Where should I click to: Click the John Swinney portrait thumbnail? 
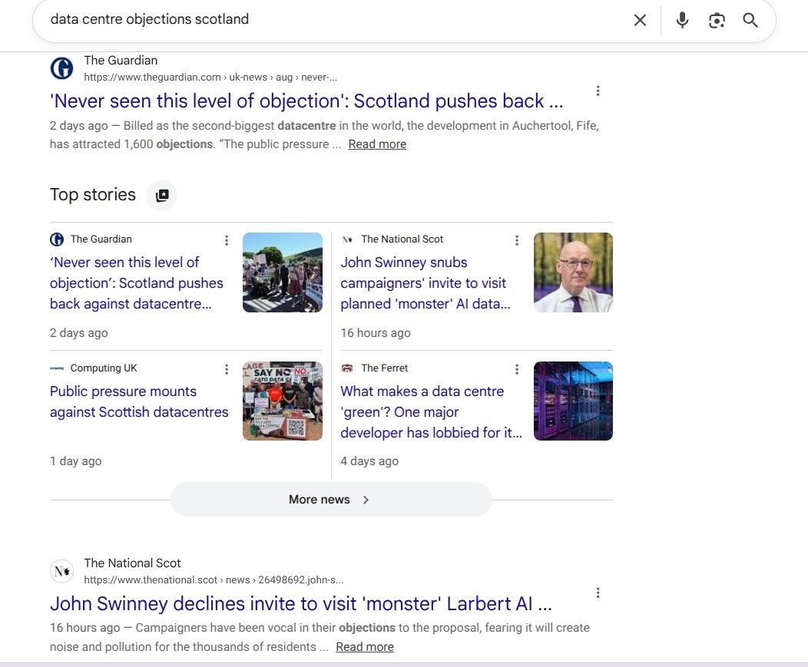(x=573, y=272)
